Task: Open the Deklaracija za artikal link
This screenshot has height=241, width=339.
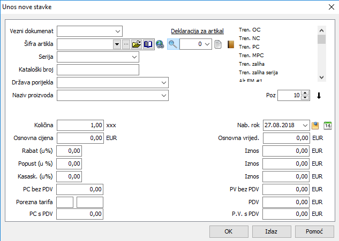Action: pyautogui.click(x=197, y=31)
